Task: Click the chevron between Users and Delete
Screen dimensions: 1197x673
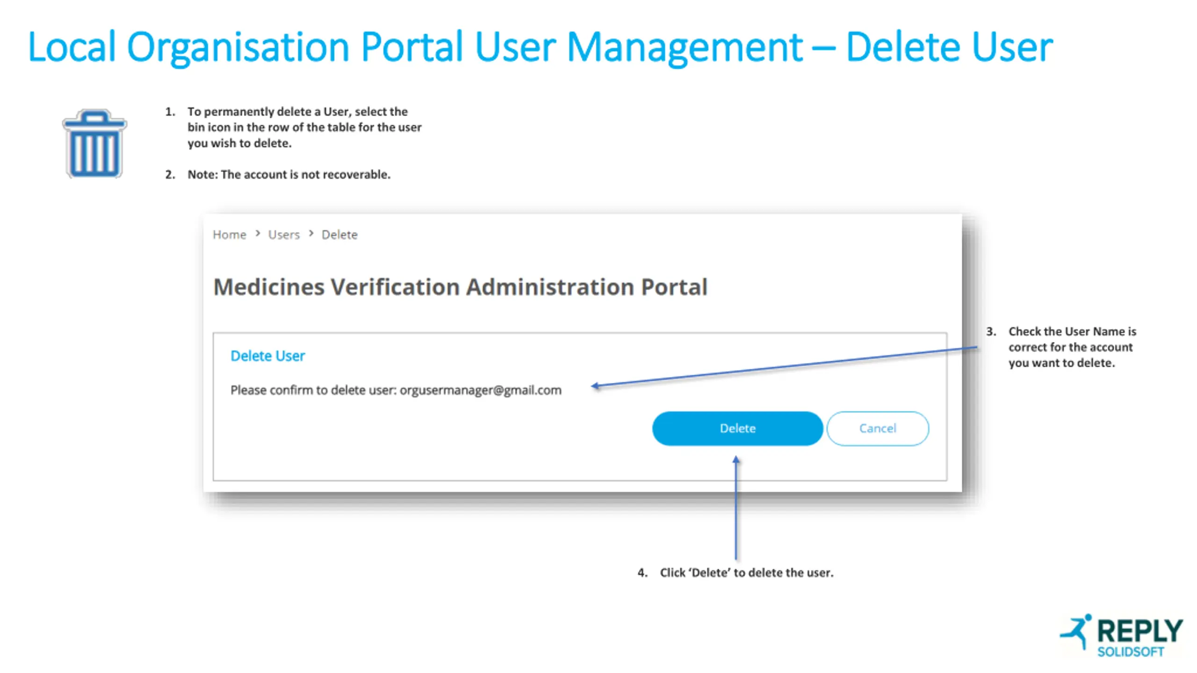Action: pyautogui.click(x=311, y=233)
